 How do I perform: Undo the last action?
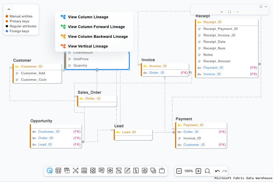[217, 171]
